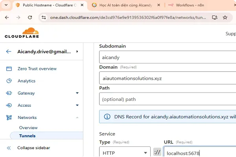Open Networks section in sidebar
This screenshot has height=157, width=236.
click(x=27, y=117)
